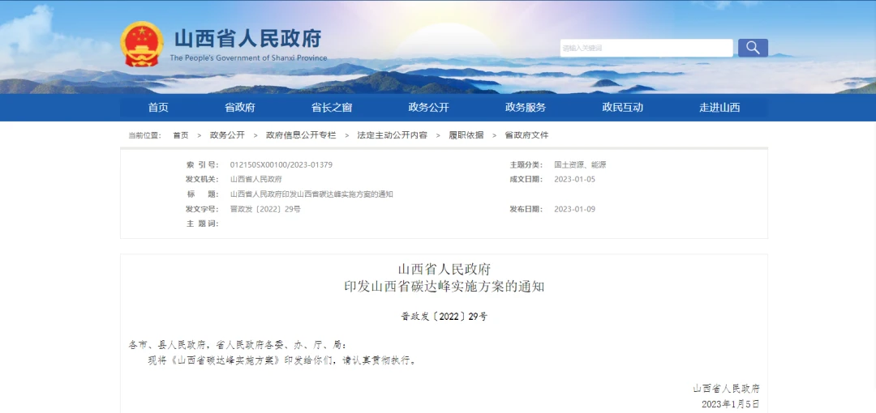Click 首页 in the breadcrumb trail

[180, 135]
